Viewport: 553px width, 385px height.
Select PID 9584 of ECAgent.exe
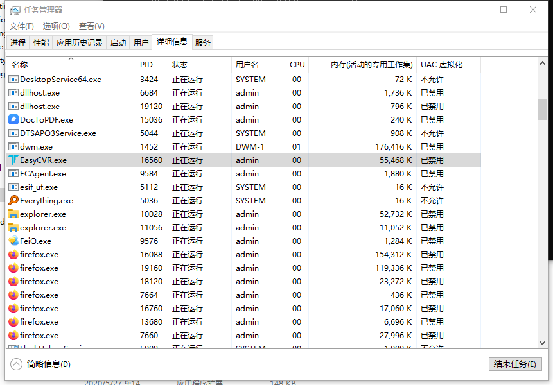pos(149,174)
